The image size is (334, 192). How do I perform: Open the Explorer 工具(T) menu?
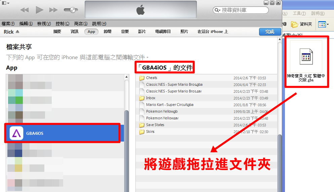point(299,13)
